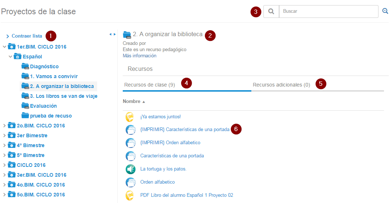Click the gold icon beside ¡Ya estamos juntos!

130,117
